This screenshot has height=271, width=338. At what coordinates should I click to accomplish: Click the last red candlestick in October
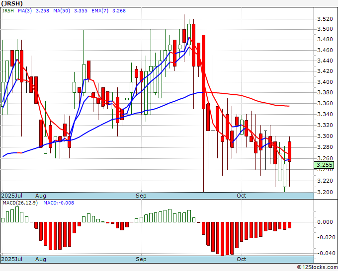(x=289, y=152)
